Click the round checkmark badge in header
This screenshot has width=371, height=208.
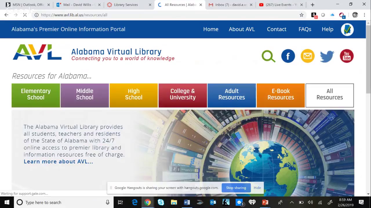(x=347, y=29)
